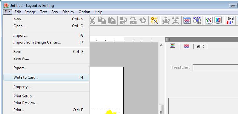Open the Thread Chart dropdown
Image resolution: width=238 pixels, height=114 pixels.
pyautogui.click(x=215, y=67)
